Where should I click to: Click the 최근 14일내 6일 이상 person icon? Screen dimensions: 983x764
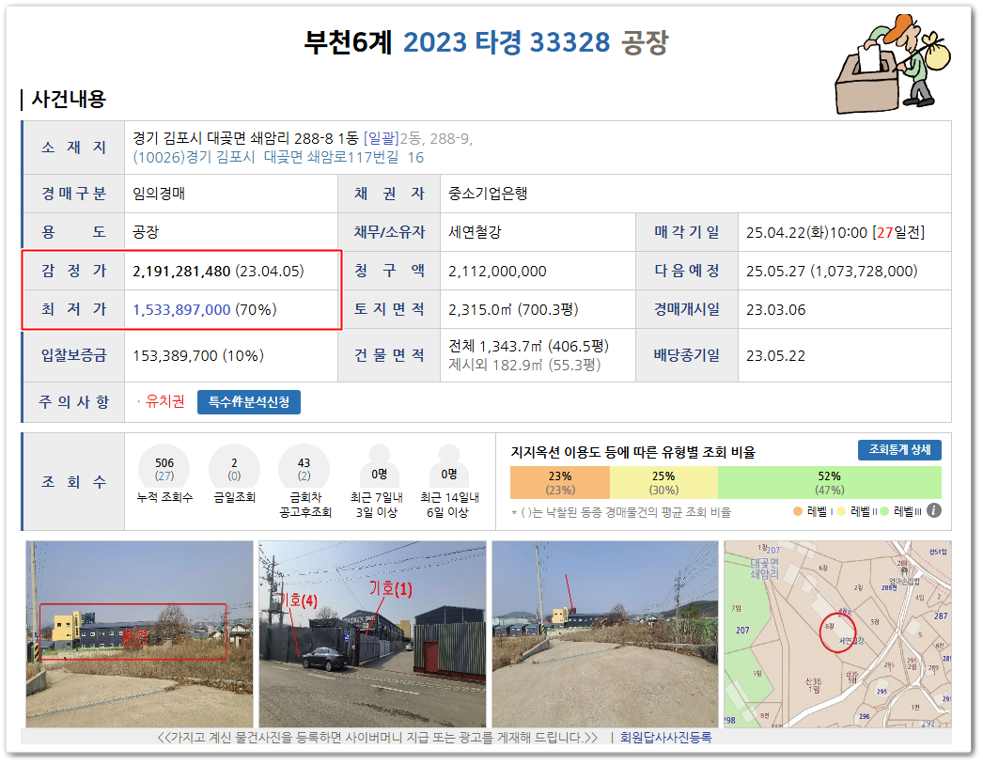click(x=449, y=464)
